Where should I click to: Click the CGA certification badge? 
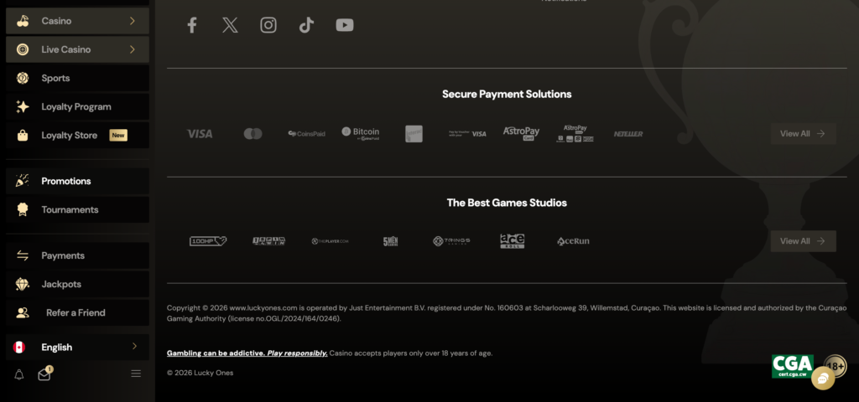pos(792,367)
